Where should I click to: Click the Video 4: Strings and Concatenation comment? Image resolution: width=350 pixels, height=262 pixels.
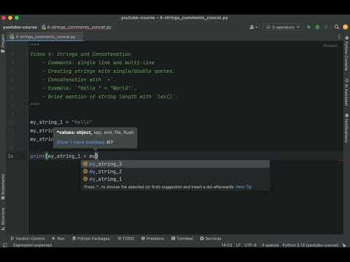[x=81, y=55]
